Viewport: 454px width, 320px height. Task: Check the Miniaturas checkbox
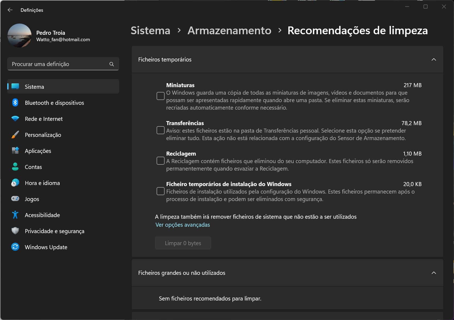click(160, 96)
